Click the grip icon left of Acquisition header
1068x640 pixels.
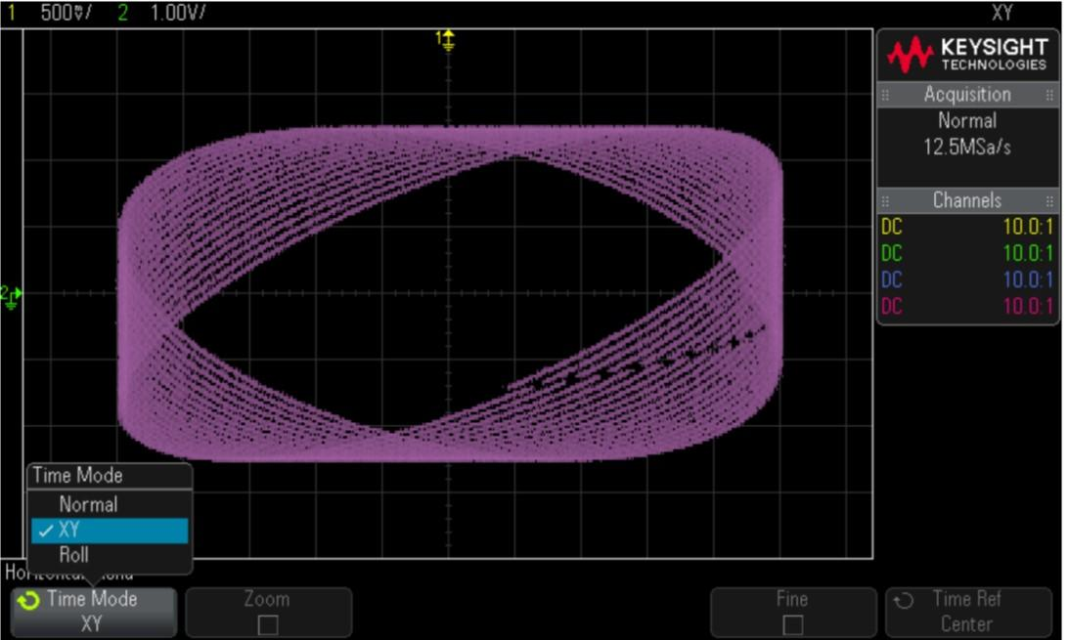pyautogui.click(x=886, y=95)
